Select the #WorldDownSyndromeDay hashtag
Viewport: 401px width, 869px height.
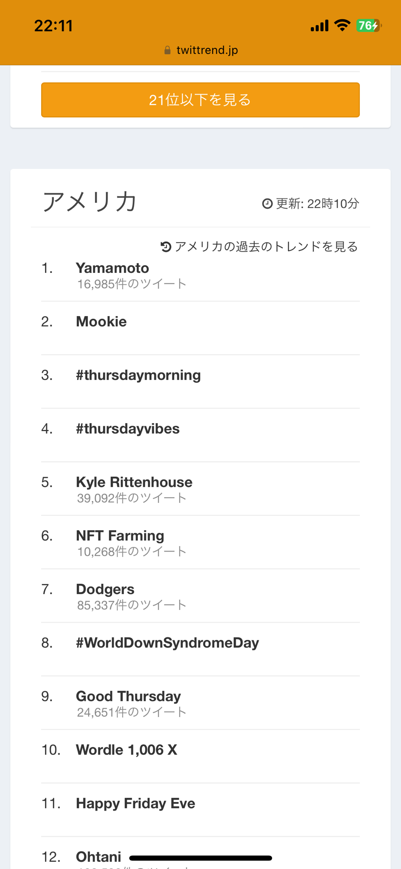pyautogui.click(x=167, y=643)
